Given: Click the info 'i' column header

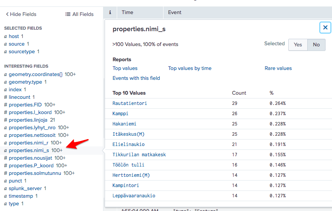Looking at the screenshot, I should (x=110, y=13).
